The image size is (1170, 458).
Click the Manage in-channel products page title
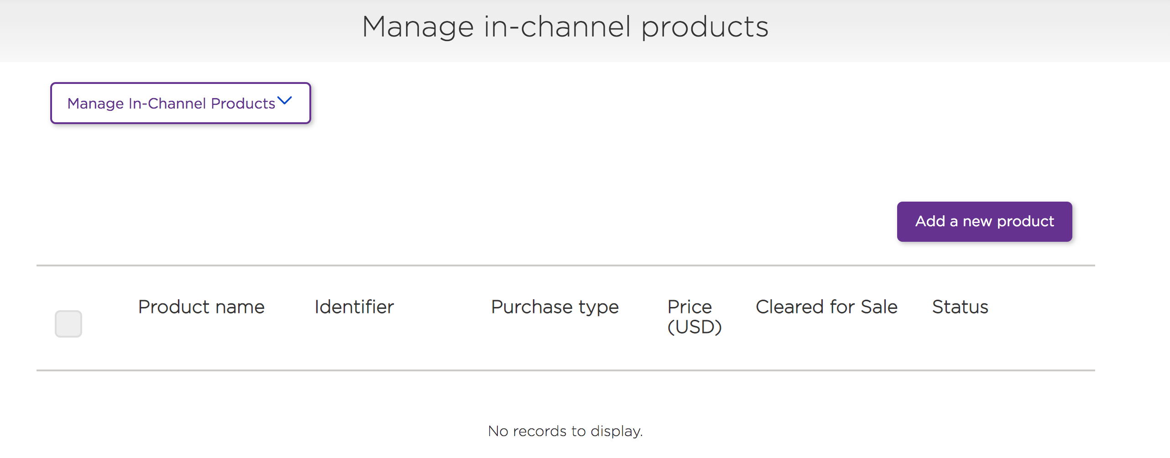pyautogui.click(x=565, y=27)
